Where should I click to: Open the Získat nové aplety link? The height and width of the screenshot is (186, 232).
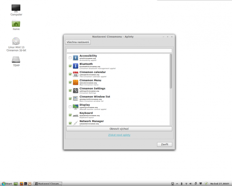[x=119, y=135]
